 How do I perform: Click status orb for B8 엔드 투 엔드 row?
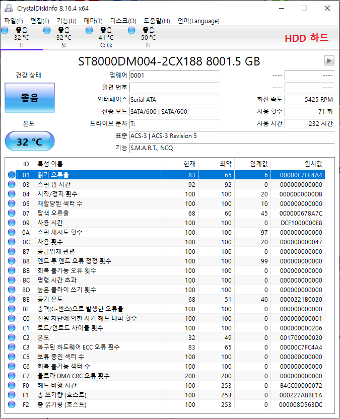click(x=12, y=261)
